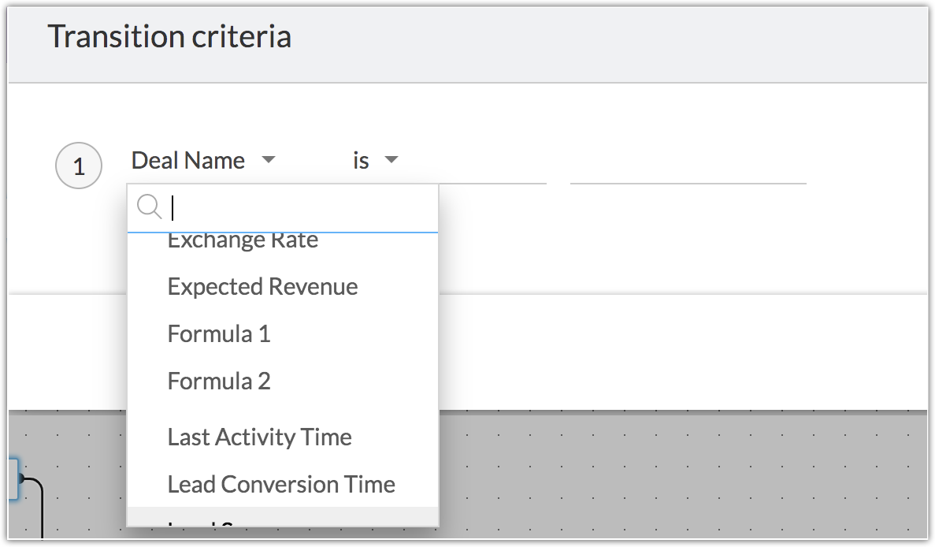
Task: Click the dotted canvas right of the dropdown
Action: point(677,473)
